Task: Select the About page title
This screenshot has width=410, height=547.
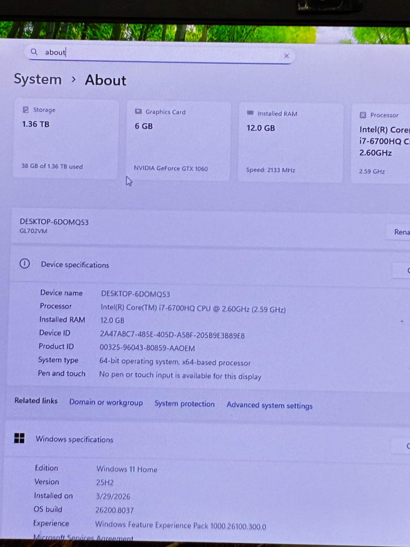Action: coord(106,80)
